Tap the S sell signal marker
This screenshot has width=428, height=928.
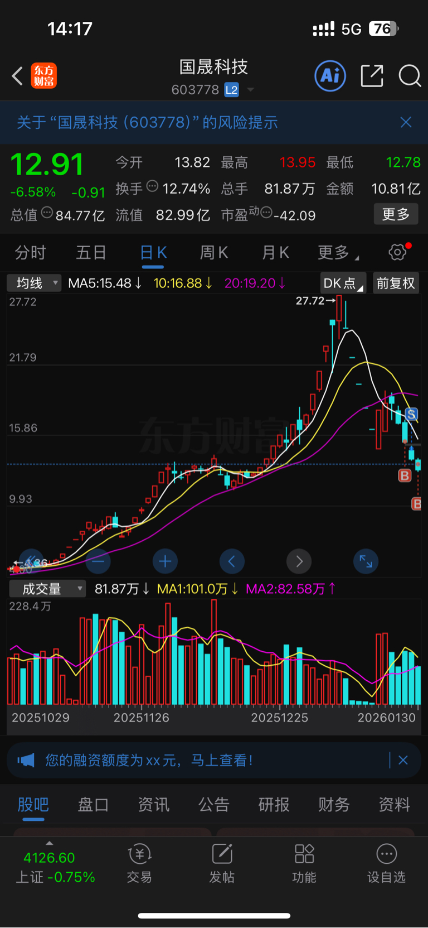pos(411,414)
